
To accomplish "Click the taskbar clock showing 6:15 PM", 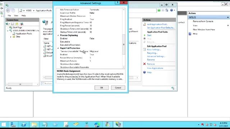I will point(224,124).
